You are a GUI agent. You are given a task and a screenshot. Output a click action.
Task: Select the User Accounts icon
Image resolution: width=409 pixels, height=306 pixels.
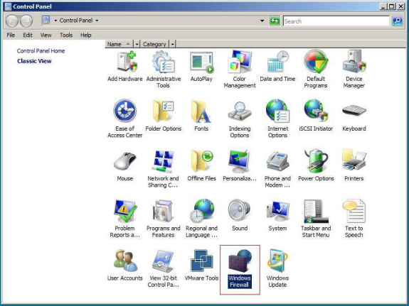point(125,266)
